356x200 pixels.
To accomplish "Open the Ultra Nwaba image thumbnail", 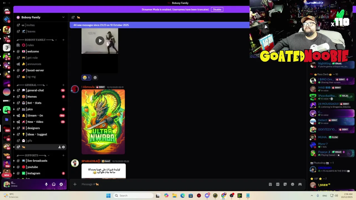I will (103, 122).
